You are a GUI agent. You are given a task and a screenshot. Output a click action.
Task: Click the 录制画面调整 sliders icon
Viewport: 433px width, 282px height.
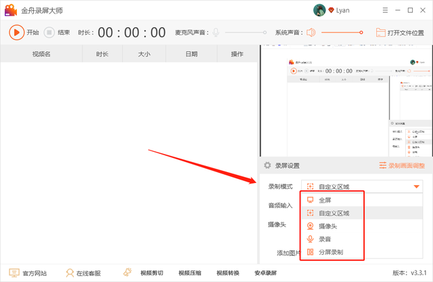point(383,165)
